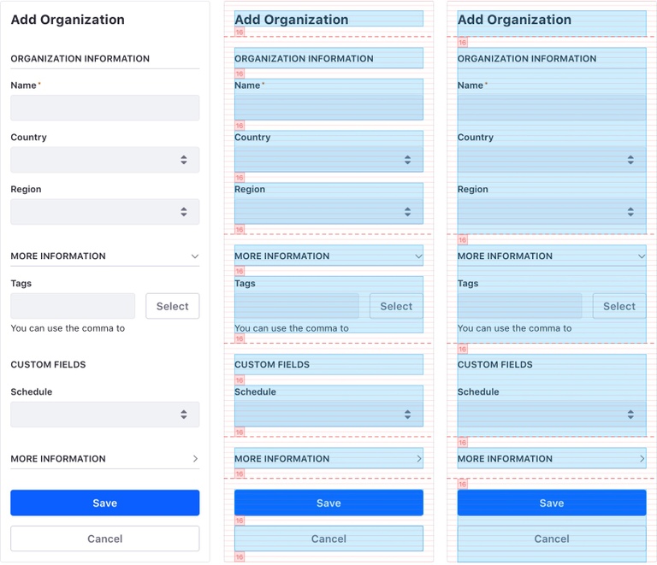The width and height of the screenshot is (657, 565).
Task: Click Schedule dropdown arrows in right panel
Action: [630, 415]
